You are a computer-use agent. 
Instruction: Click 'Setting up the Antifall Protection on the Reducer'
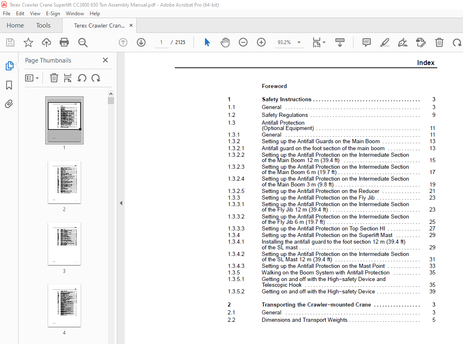tap(320, 191)
